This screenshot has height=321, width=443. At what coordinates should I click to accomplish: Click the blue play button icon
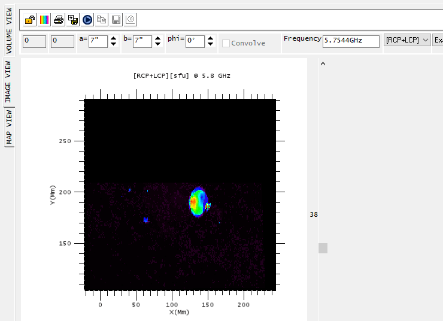pos(87,20)
